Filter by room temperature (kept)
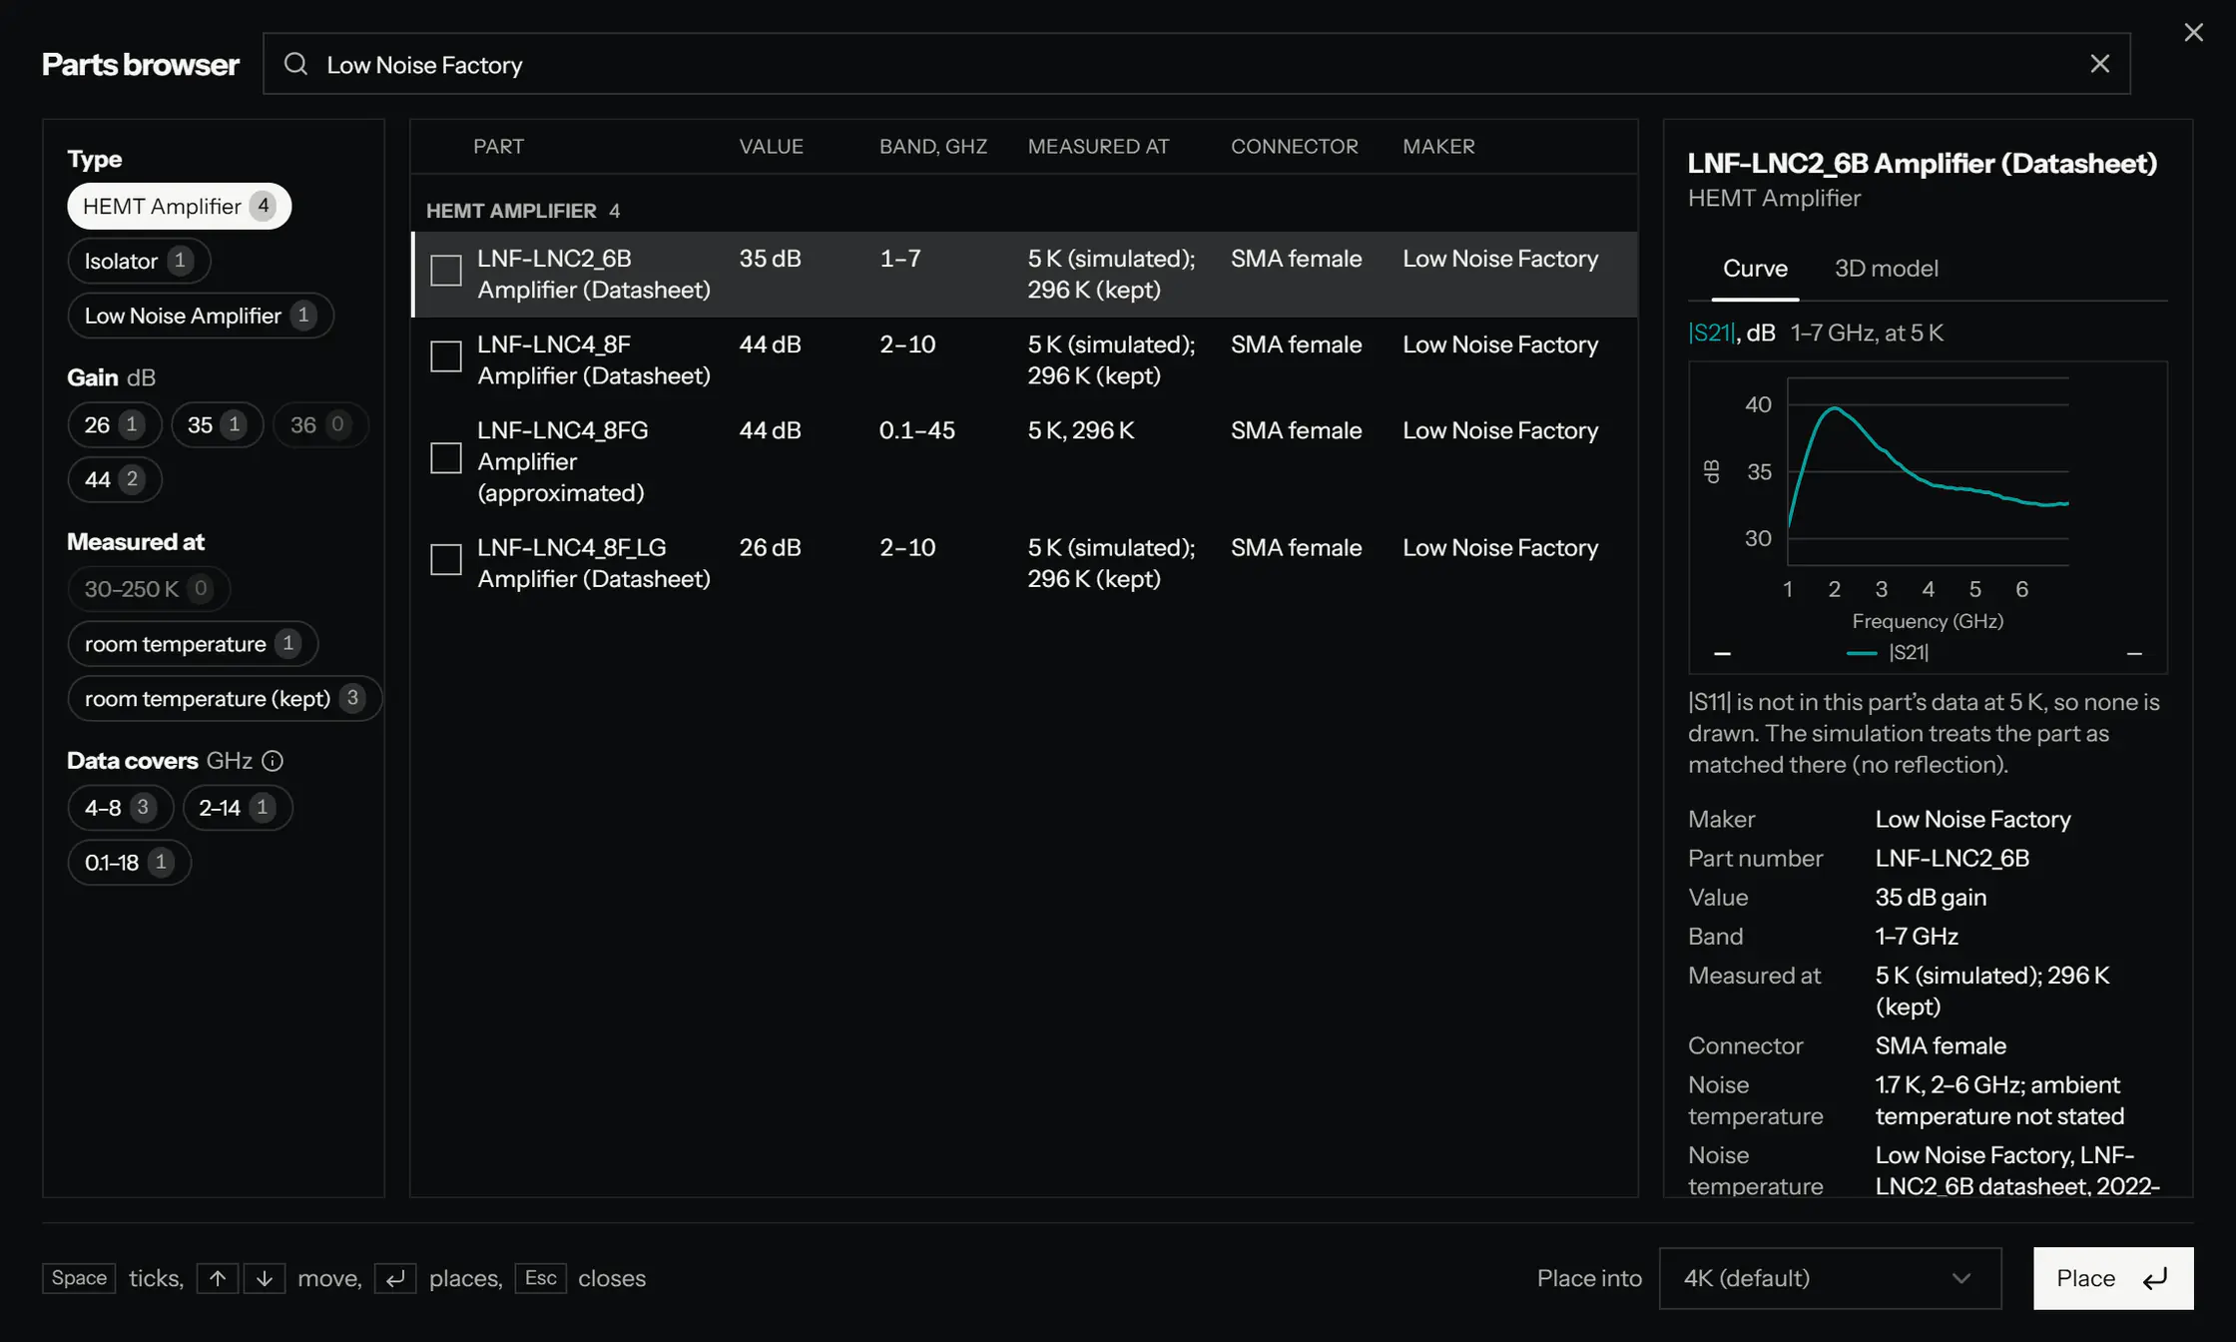The image size is (2236, 1342). 225,698
